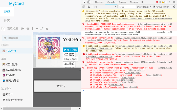Click the user avatar next to 喜欢短发
Image resolution: width=177 pixels, height=110 pixels.
(x=3, y=29)
